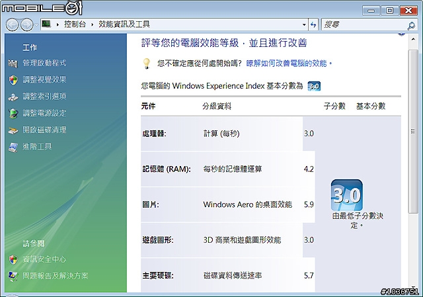Select 效能資訊及工具 in the address breadcrumb
Screen dimensions: 423x297
[124, 24]
